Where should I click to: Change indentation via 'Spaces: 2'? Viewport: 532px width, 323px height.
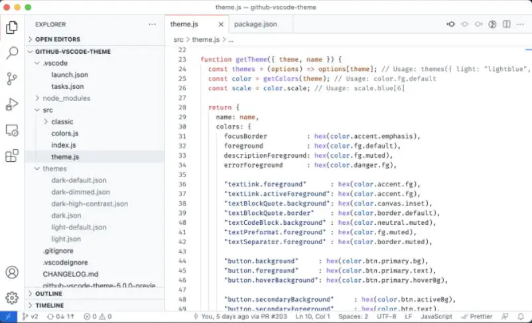[353, 316]
